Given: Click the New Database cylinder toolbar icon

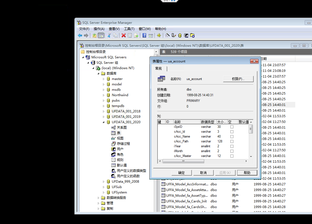Looking at the screenshot, I should [x=180, y=35].
